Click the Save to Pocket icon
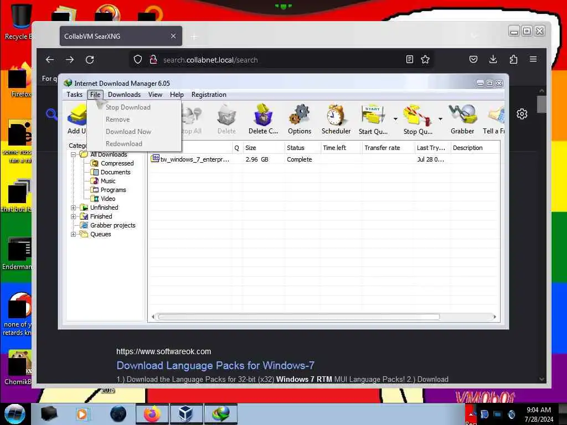Viewport: 567px width, 425px height. click(473, 59)
